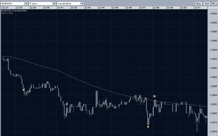This screenshot has width=218, height=136.
Task: Click the 1.3980 price on the price axis
Action: (x=213, y=113)
